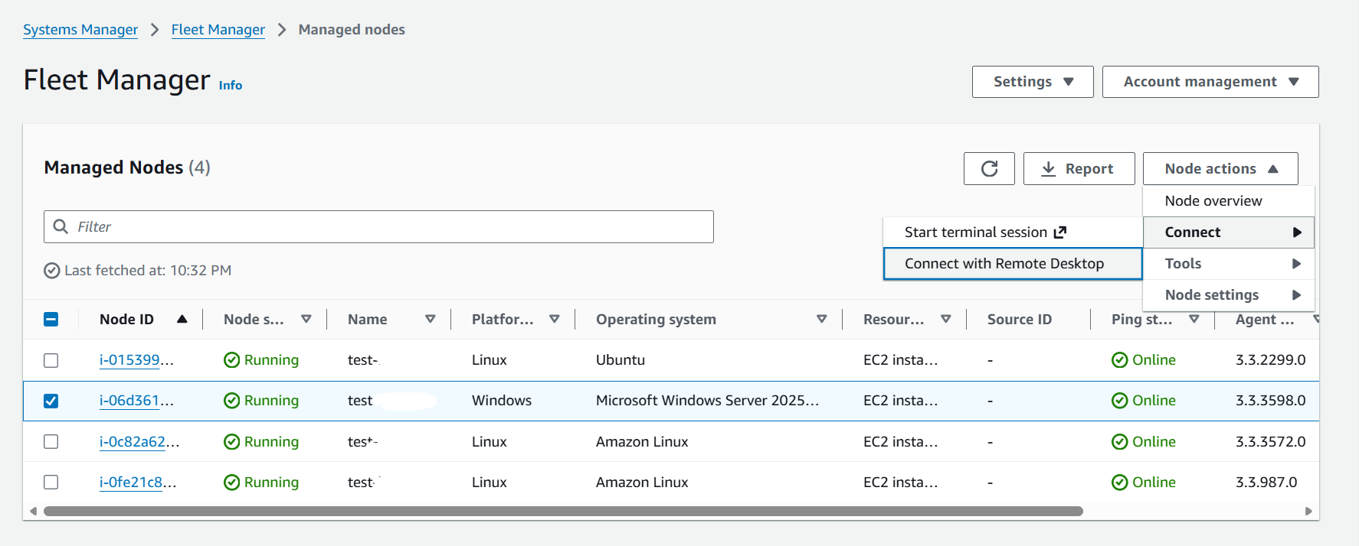Image resolution: width=1359 pixels, height=546 pixels.
Task: Open the Node s... column filter triangle
Action: tap(306, 319)
